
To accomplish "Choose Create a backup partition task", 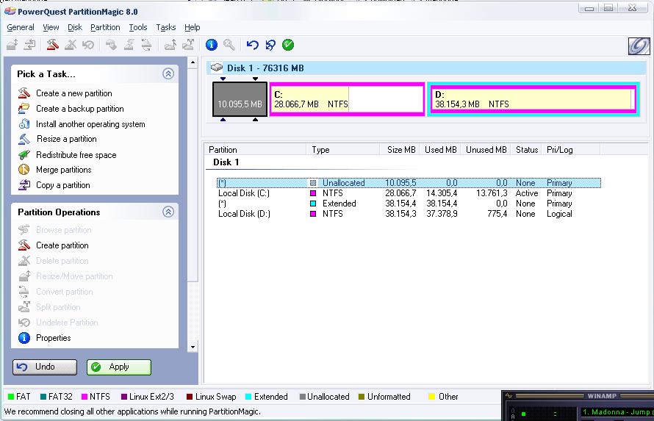I will coord(79,109).
